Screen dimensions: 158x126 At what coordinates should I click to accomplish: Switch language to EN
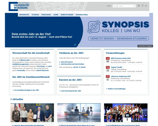pyautogui.click(x=146, y=6)
